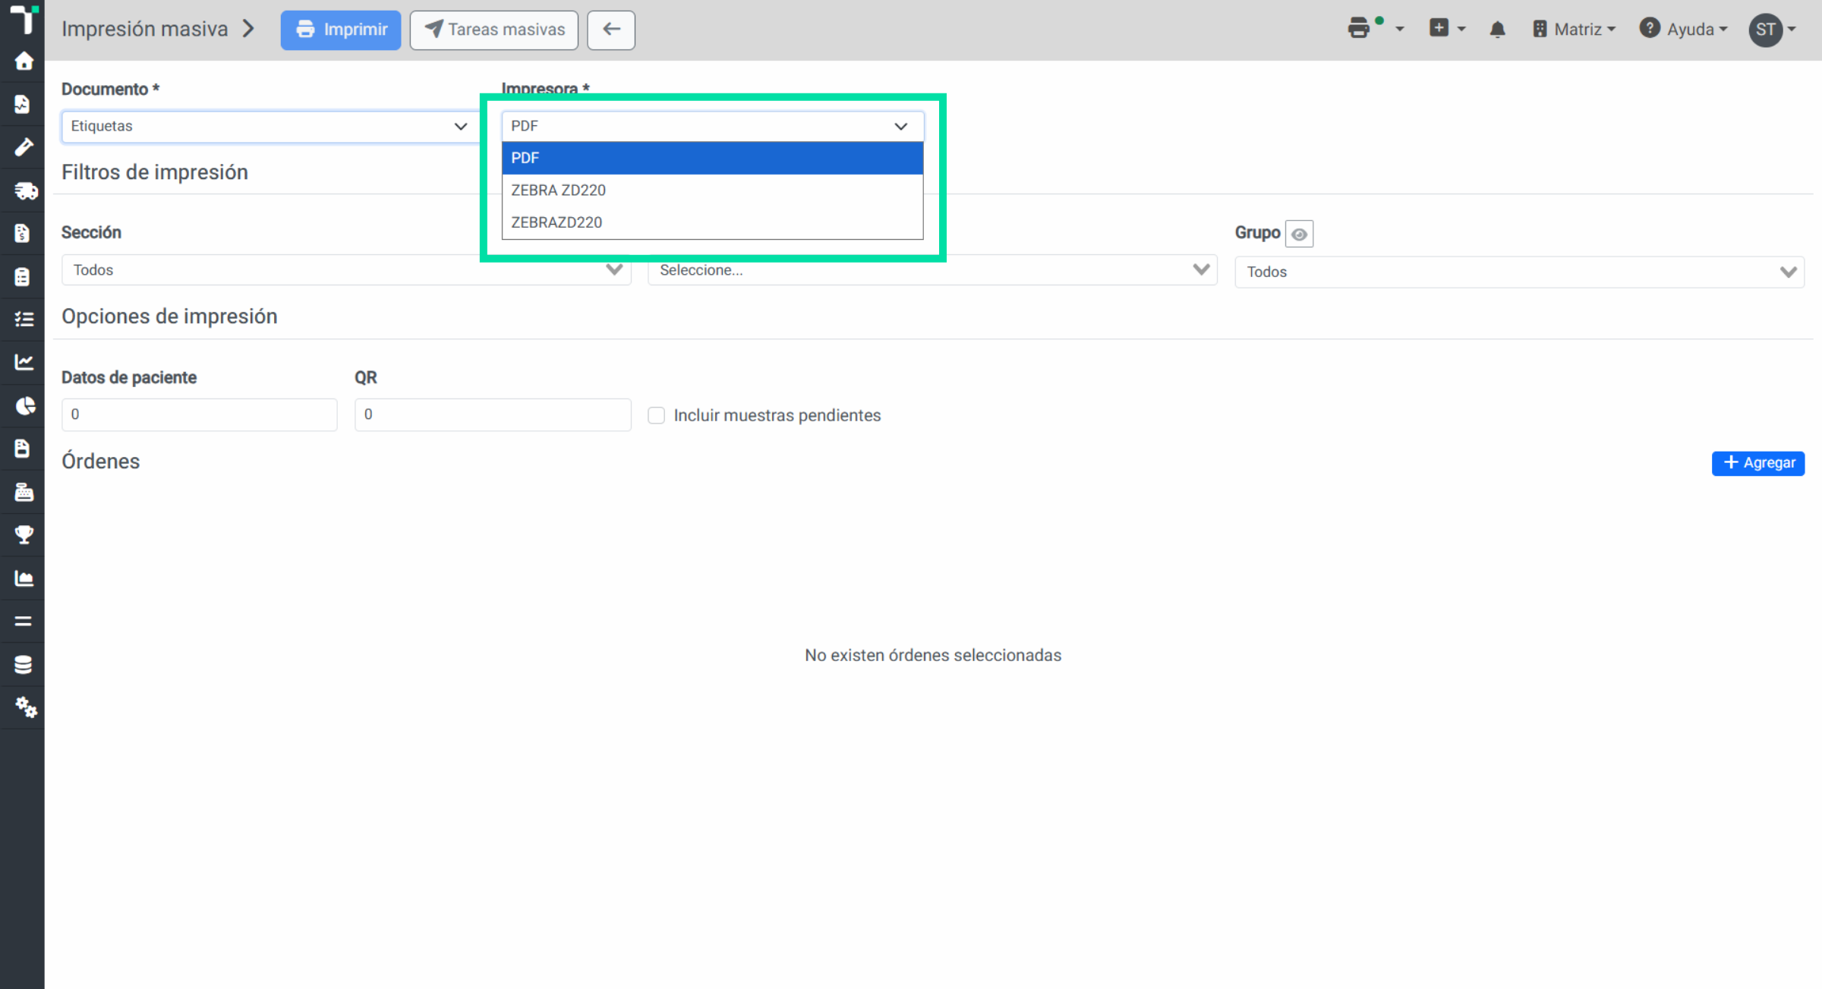This screenshot has height=989, width=1822.
Task: Open the medical file icon in sidebar
Action: (x=22, y=104)
